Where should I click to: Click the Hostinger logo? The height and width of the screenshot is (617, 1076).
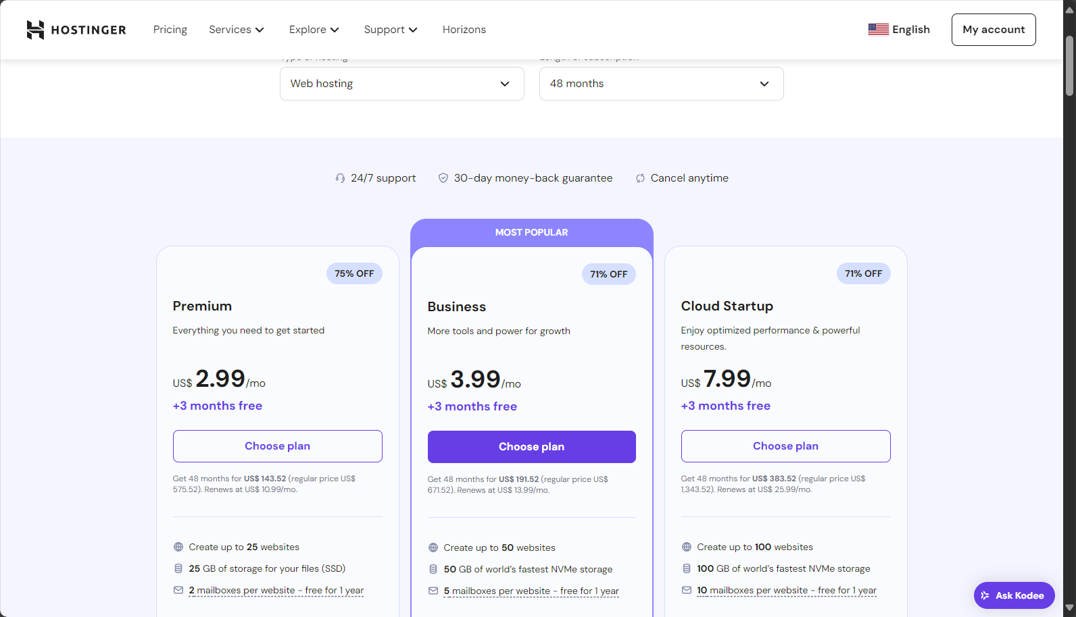click(76, 30)
